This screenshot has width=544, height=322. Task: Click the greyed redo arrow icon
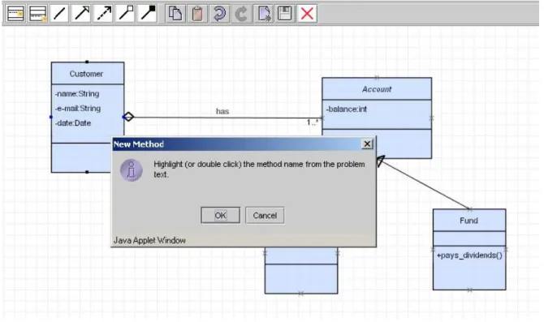[x=241, y=14]
